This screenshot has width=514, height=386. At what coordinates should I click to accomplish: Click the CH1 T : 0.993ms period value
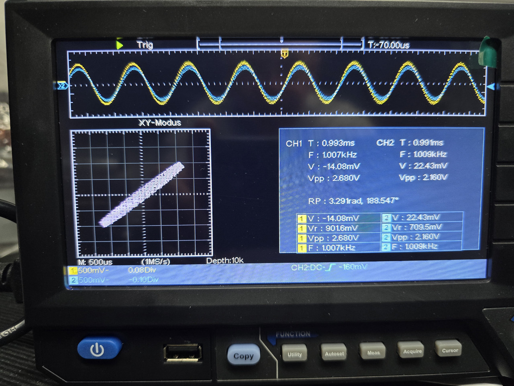coord(331,143)
